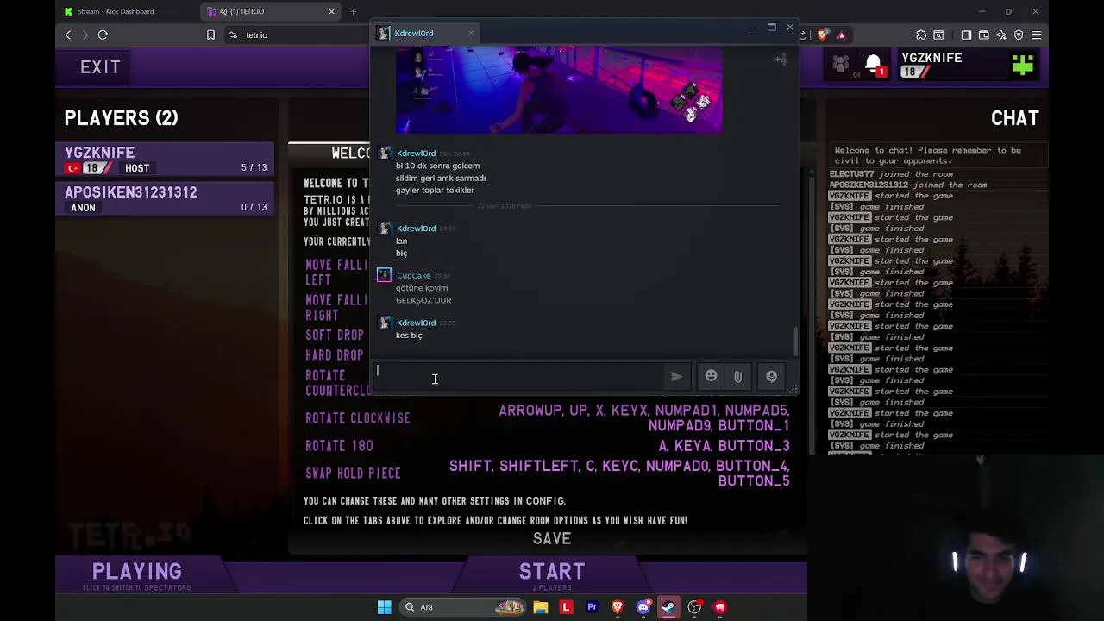Image resolution: width=1104 pixels, height=621 pixels.
Task: Close the Kdrewl0rd chat tab
Action: 471,33
